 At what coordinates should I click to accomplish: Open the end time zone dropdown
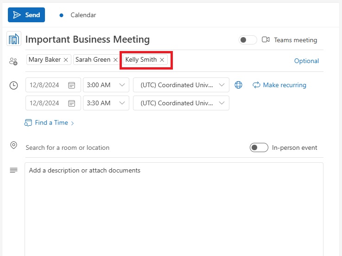(181, 103)
